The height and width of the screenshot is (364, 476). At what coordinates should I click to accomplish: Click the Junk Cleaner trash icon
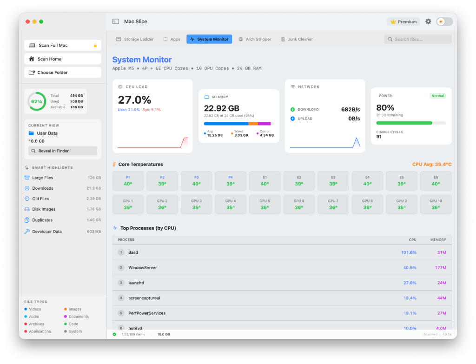283,39
